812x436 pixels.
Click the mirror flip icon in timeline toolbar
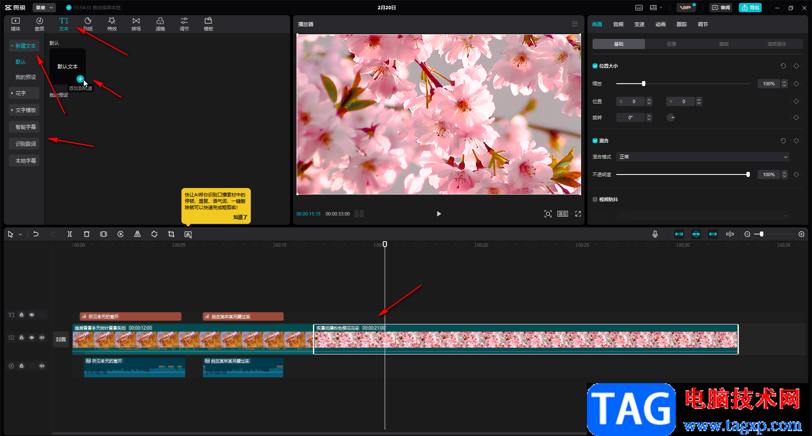(137, 234)
